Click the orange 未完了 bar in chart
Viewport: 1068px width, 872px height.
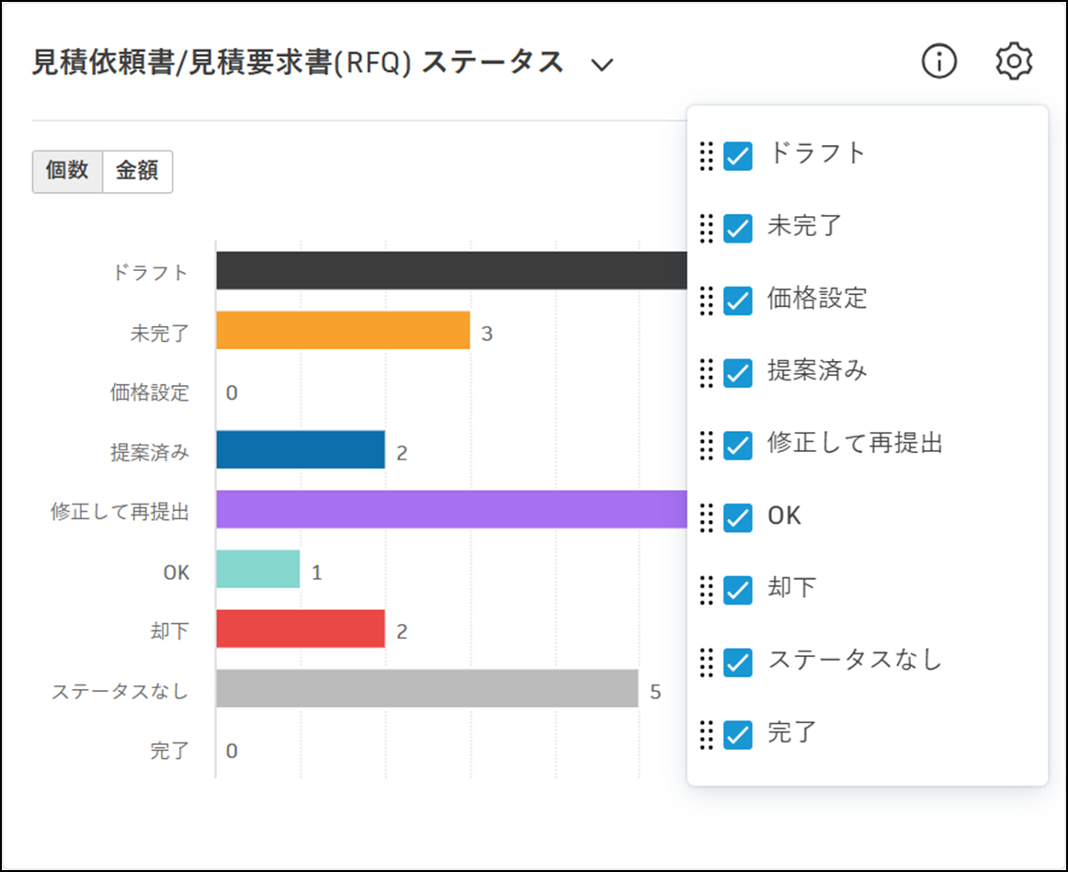tap(342, 331)
